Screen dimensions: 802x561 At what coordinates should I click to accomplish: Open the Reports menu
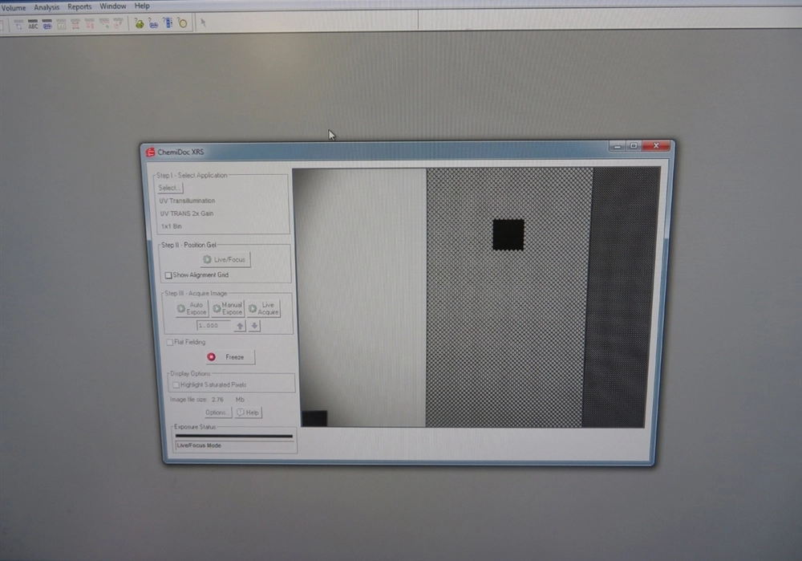79,6
